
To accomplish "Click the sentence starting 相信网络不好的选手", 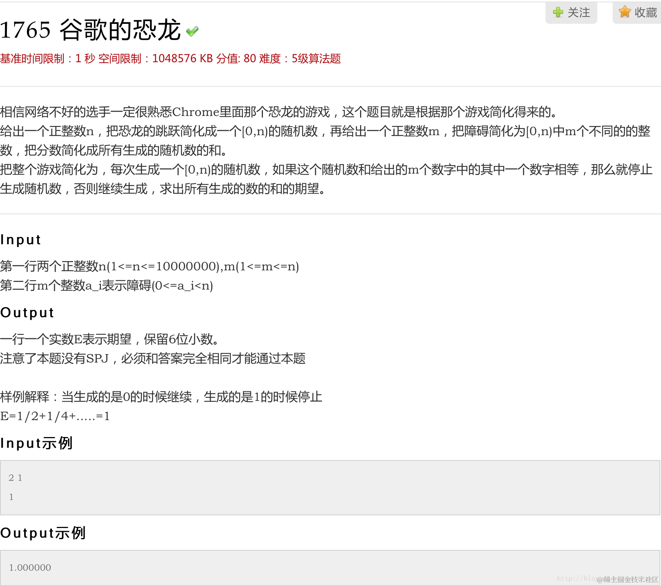I will click(279, 112).
